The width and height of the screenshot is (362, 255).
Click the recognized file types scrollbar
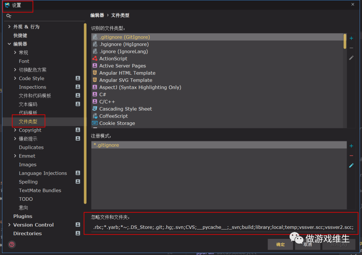coord(345,42)
